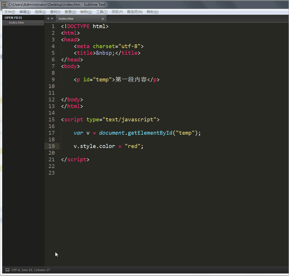Click the opening body tag on line 7

coord(70,66)
